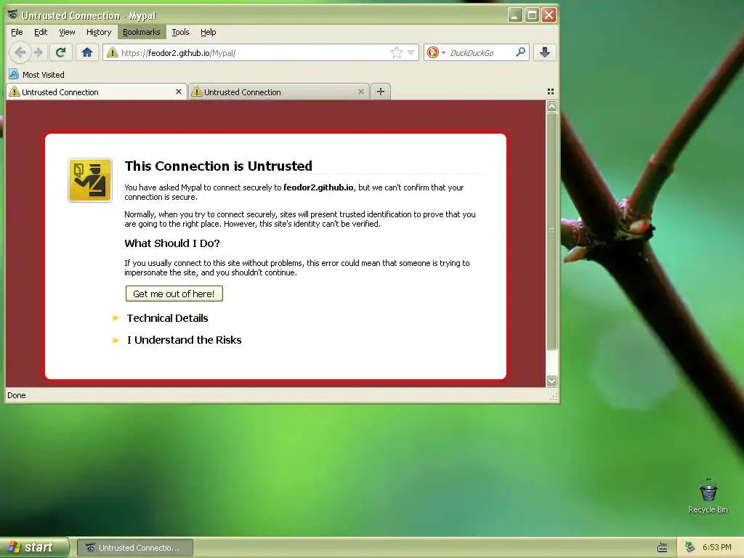
Task: Click the page scrollbar up arrow
Action: click(x=551, y=106)
